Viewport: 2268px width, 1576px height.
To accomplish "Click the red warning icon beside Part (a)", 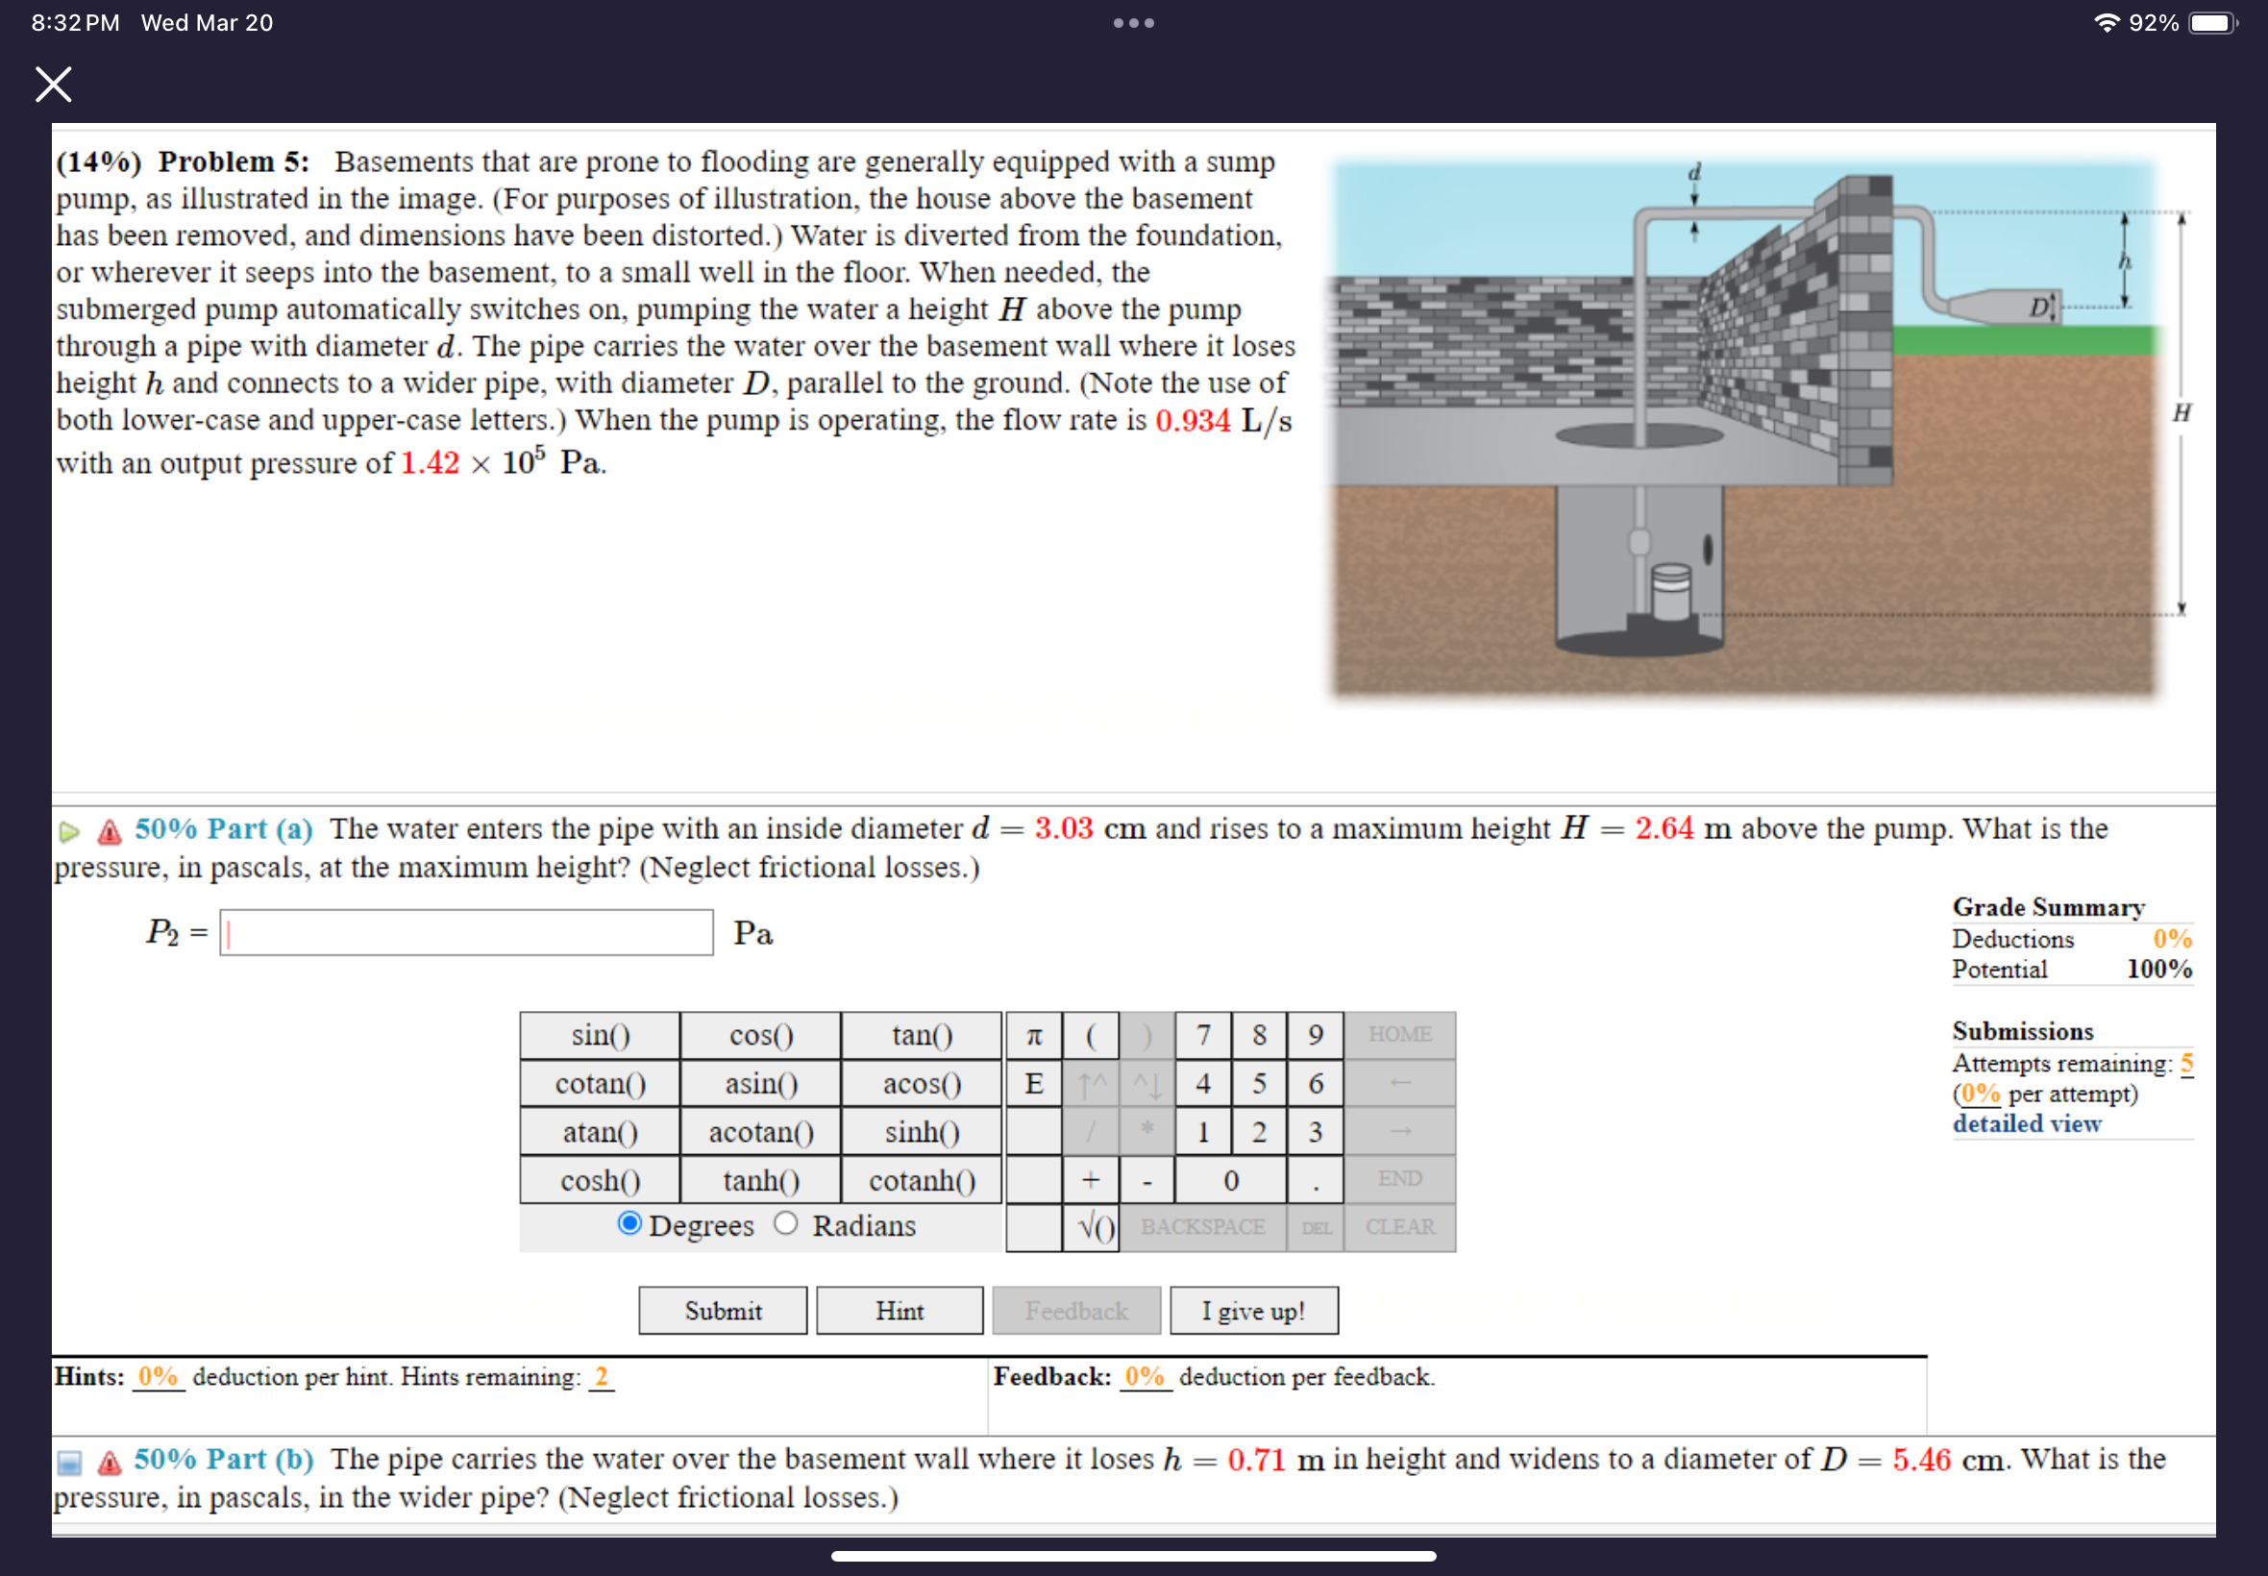I will click(x=110, y=831).
